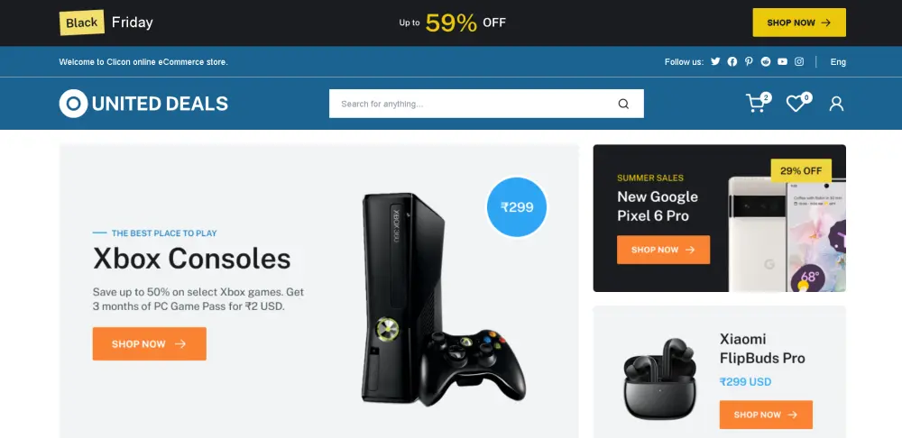Open the Instagram social icon
Screen dimensions: 902x438
(799, 61)
